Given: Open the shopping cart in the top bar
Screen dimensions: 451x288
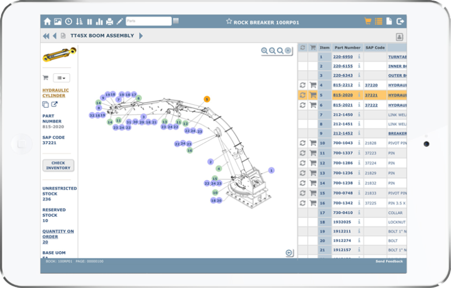Looking at the screenshot, I should 368,21.
